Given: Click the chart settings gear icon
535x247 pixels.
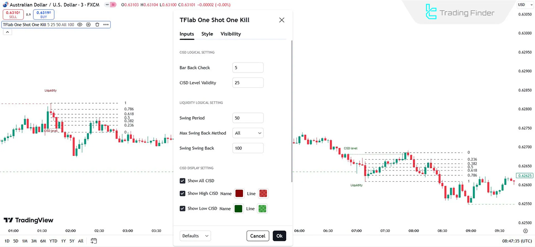Looking at the screenshot, I should (x=525, y=231).
